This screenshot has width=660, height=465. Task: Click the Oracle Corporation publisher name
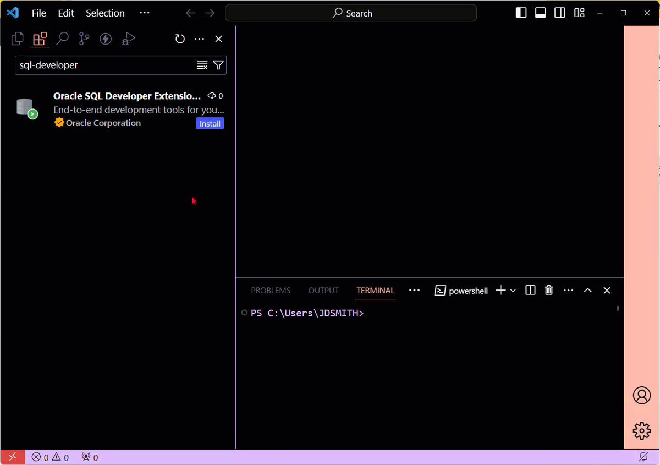pyautogui.click(x=103, y=123)
